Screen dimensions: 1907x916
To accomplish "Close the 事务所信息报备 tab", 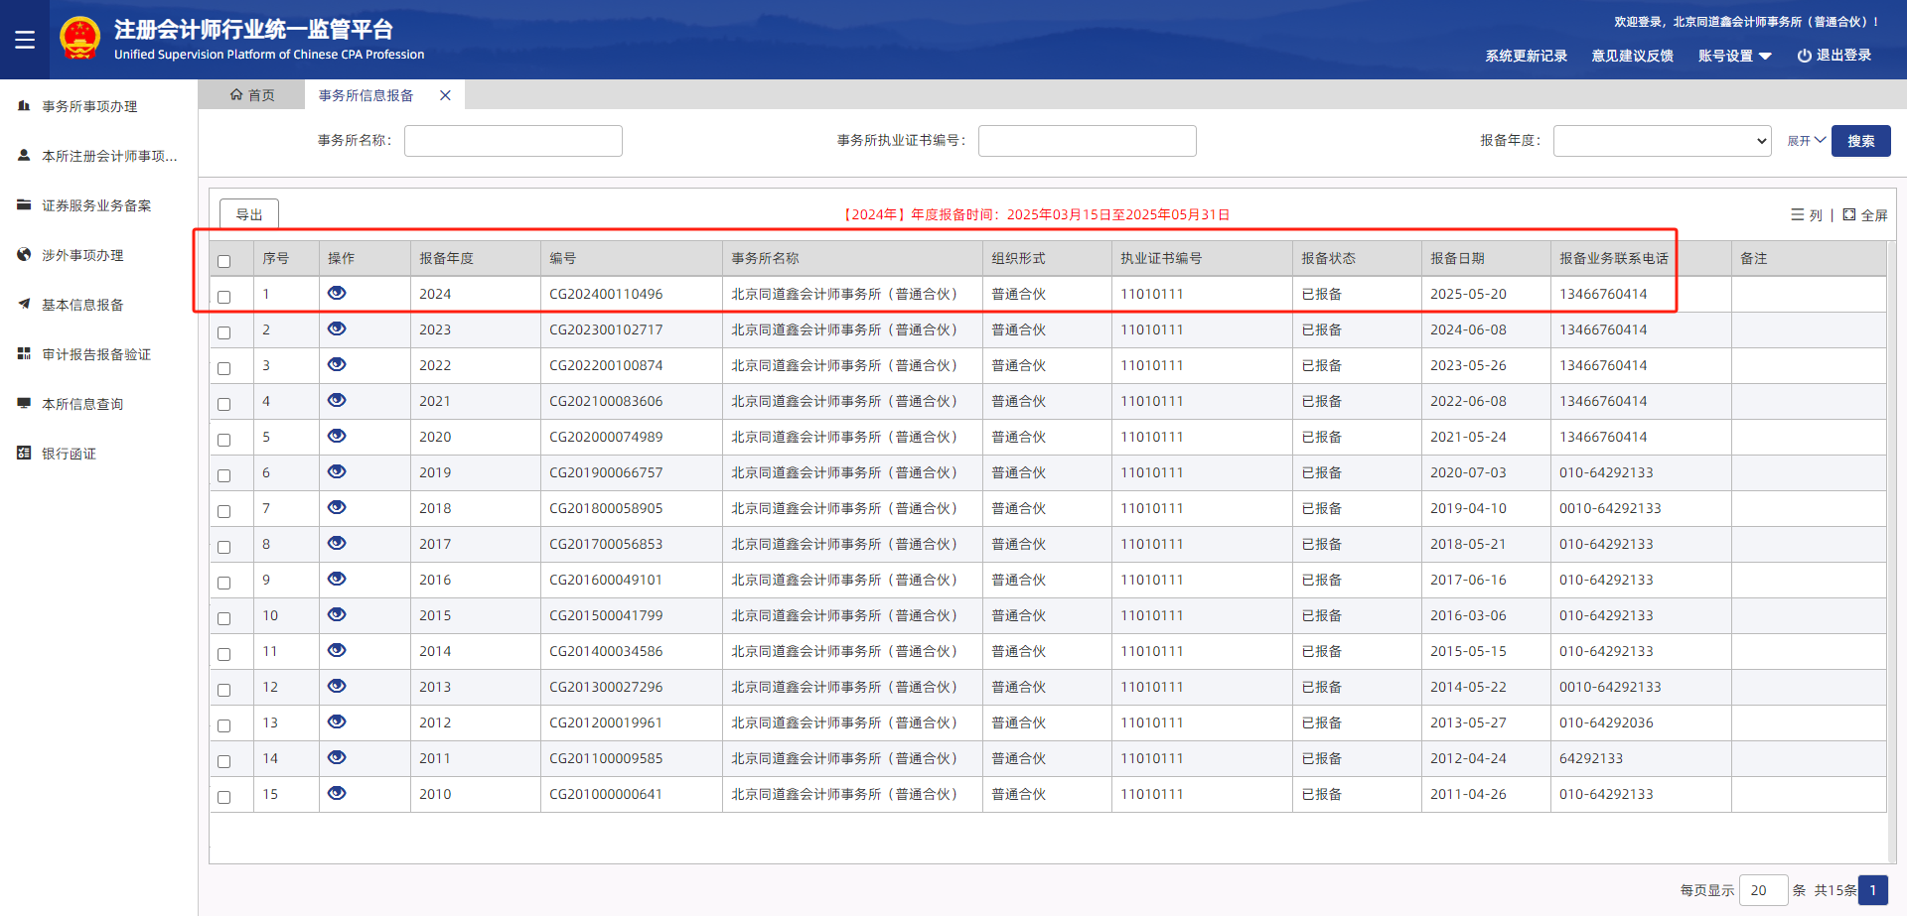I will point(445,95).
